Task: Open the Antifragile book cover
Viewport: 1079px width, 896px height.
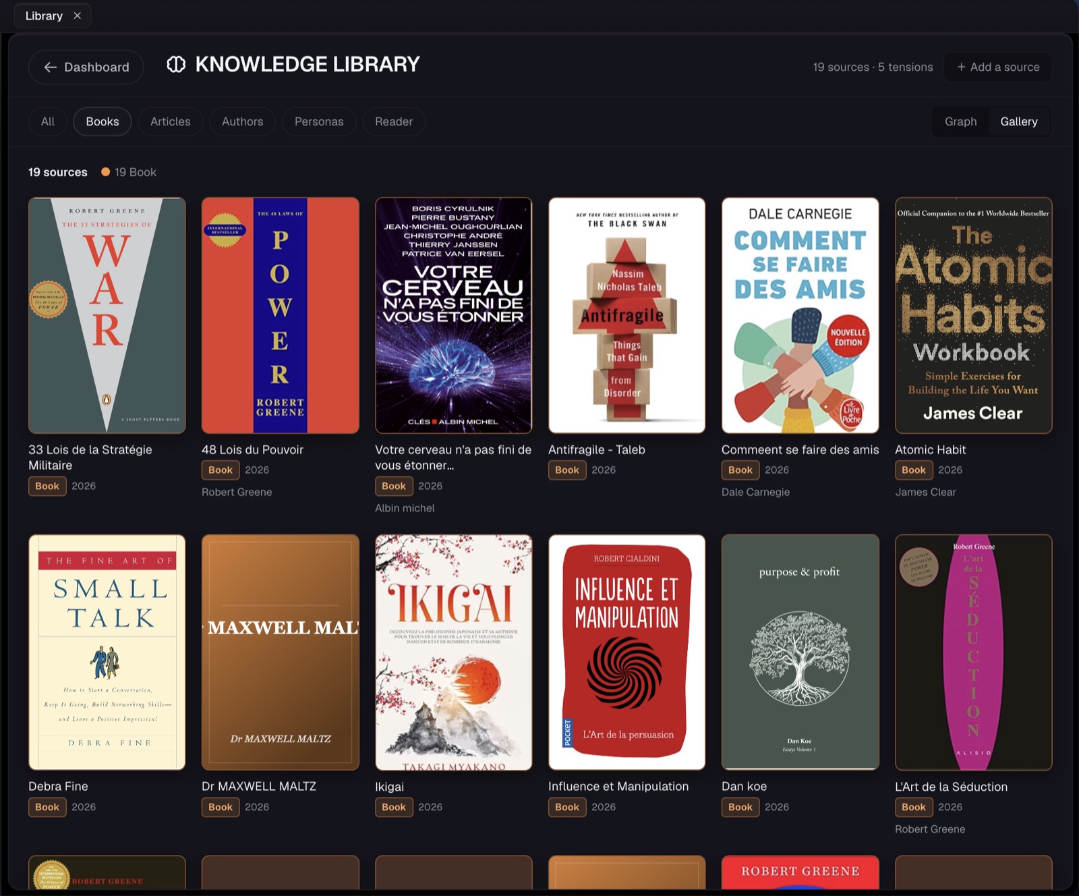Action: [627, 315]
